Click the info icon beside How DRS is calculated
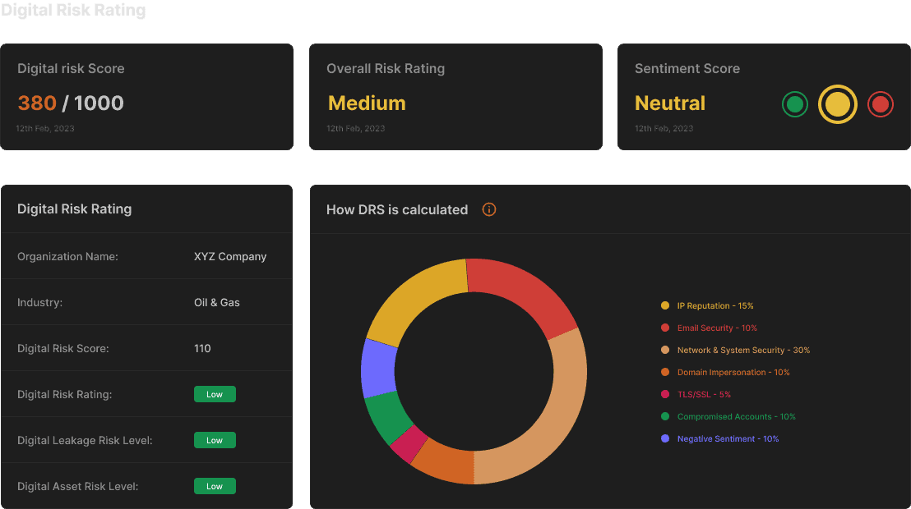Screen dimensions: 911x509 point(489,209)
